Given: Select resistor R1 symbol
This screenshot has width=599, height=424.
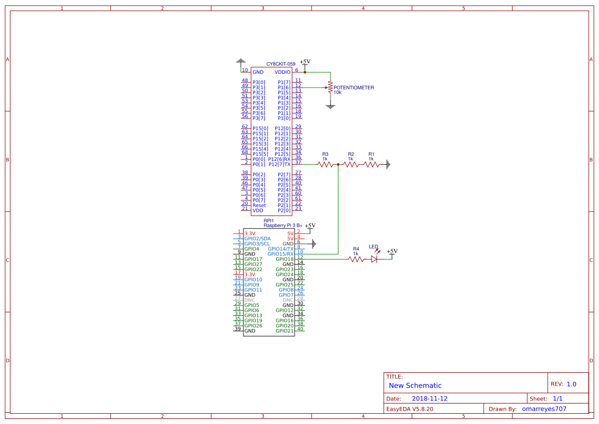Looking at the screenshot, I should 371,164.
